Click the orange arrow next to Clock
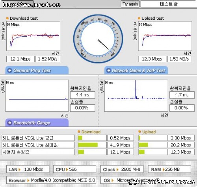This screenshot has height=187, width=197. [x=117, y=170]
